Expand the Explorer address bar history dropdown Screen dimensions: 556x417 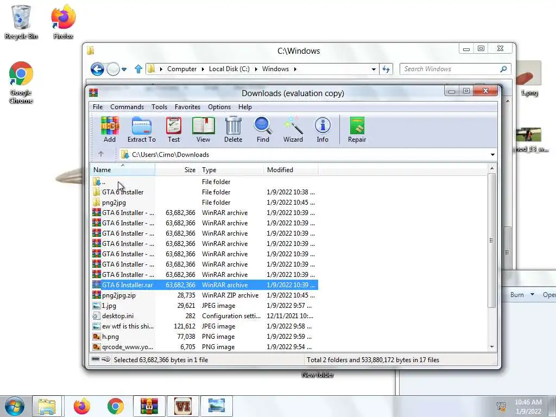pos(374,69)
